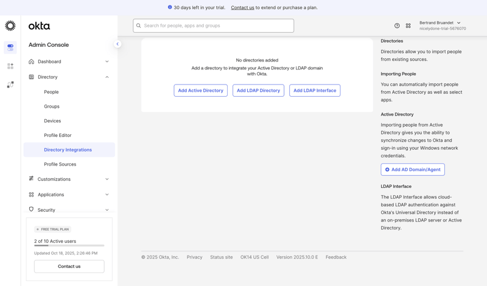The width and height of the screenshot is (487, 286).
Task: Open the four-square apps icon near profile
Action: pos(408,26)
